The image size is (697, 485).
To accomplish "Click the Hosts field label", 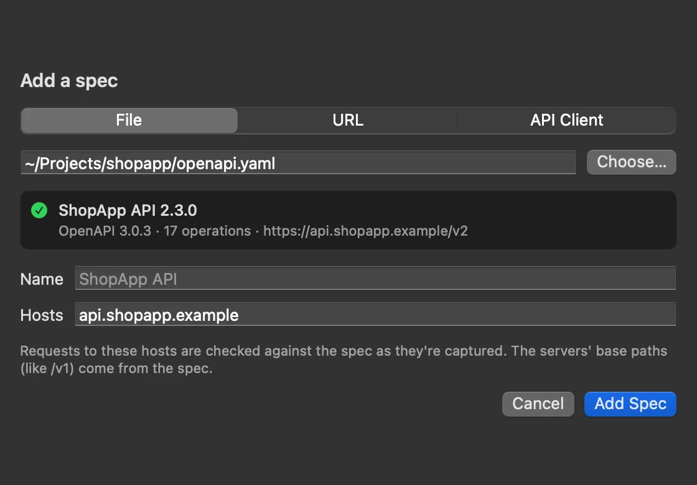I will 42,315.
